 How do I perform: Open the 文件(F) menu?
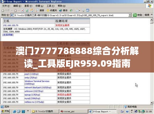[6, 6]
